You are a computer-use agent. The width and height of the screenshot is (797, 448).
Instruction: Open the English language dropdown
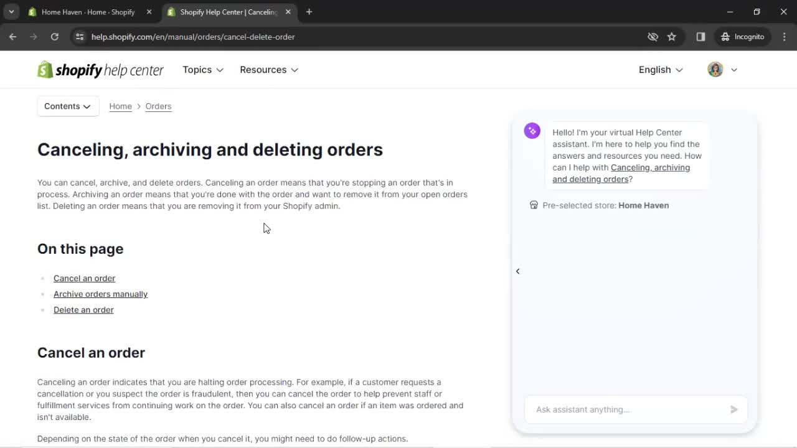(x=661, y=70)
